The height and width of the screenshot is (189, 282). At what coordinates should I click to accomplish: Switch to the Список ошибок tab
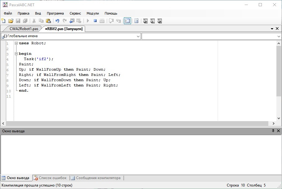click(50, 178)
